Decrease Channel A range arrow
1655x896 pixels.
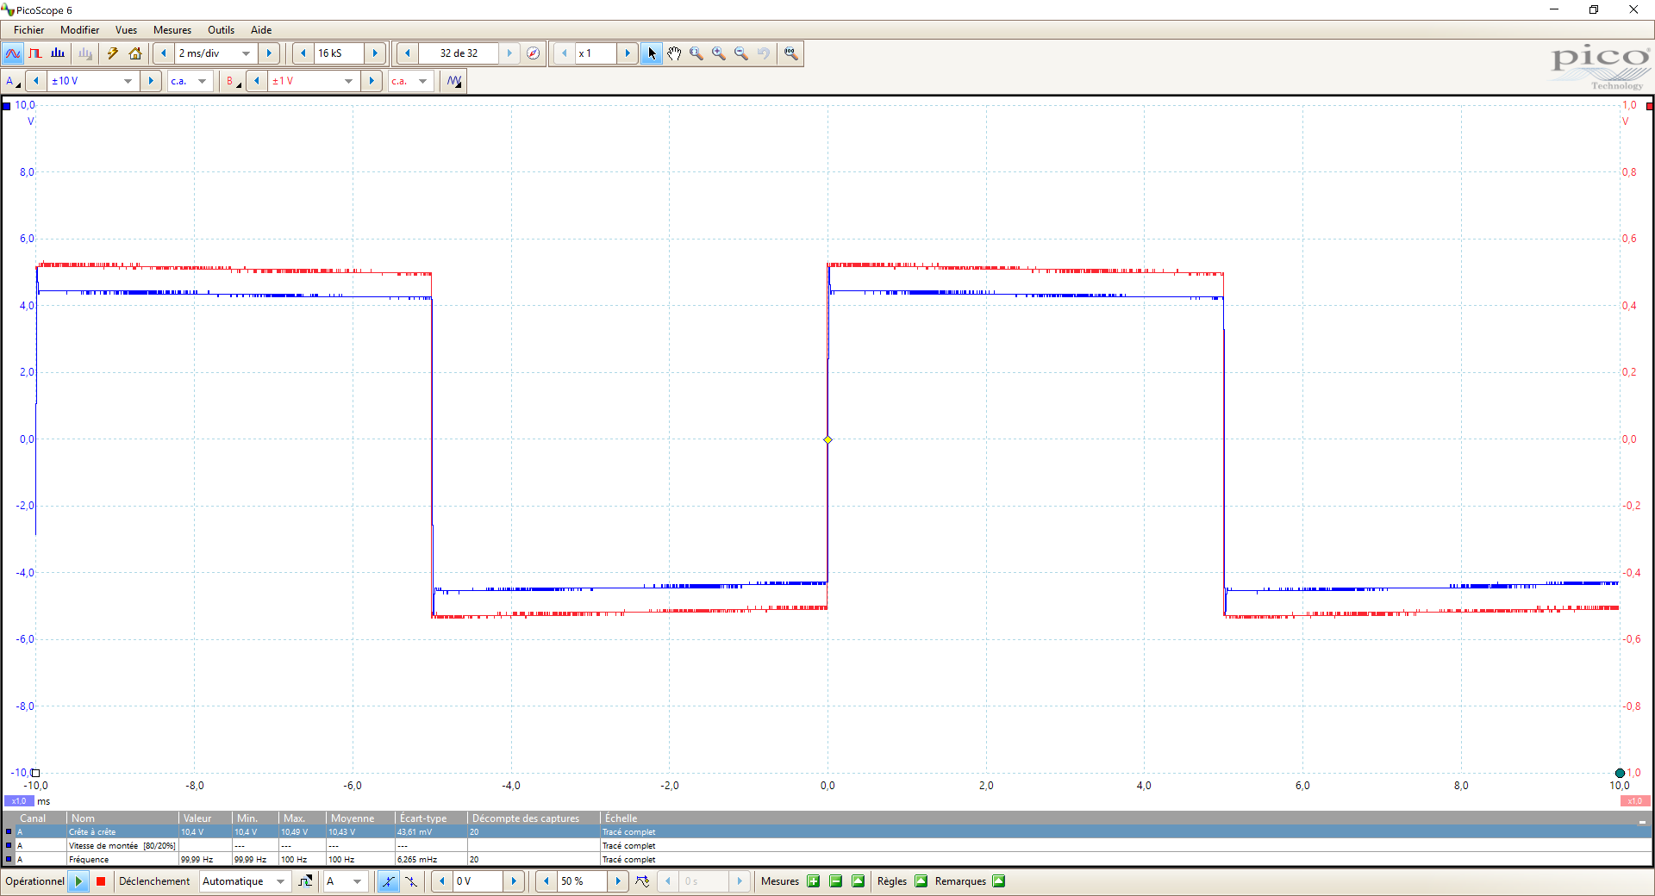click(x=36, y=81)
